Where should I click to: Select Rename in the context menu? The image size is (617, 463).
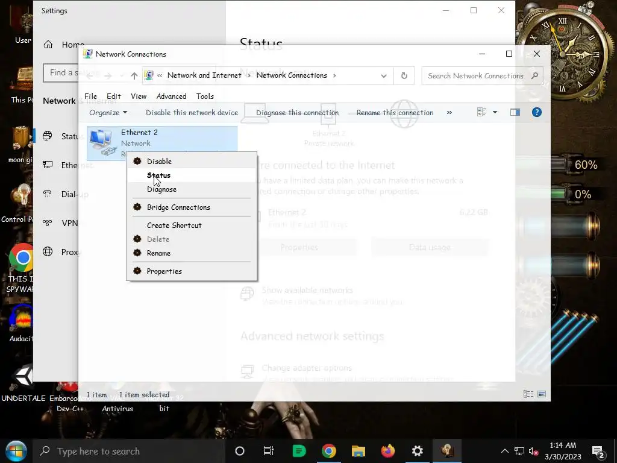click(x=192, y=253)
